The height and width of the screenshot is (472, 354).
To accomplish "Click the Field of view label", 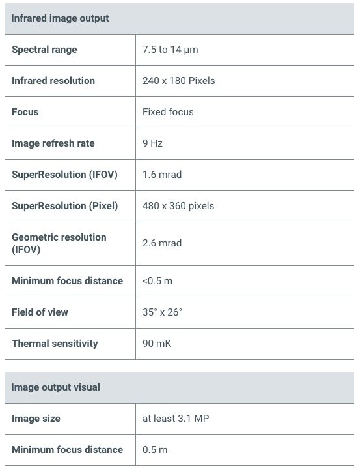I will [40, 312].
